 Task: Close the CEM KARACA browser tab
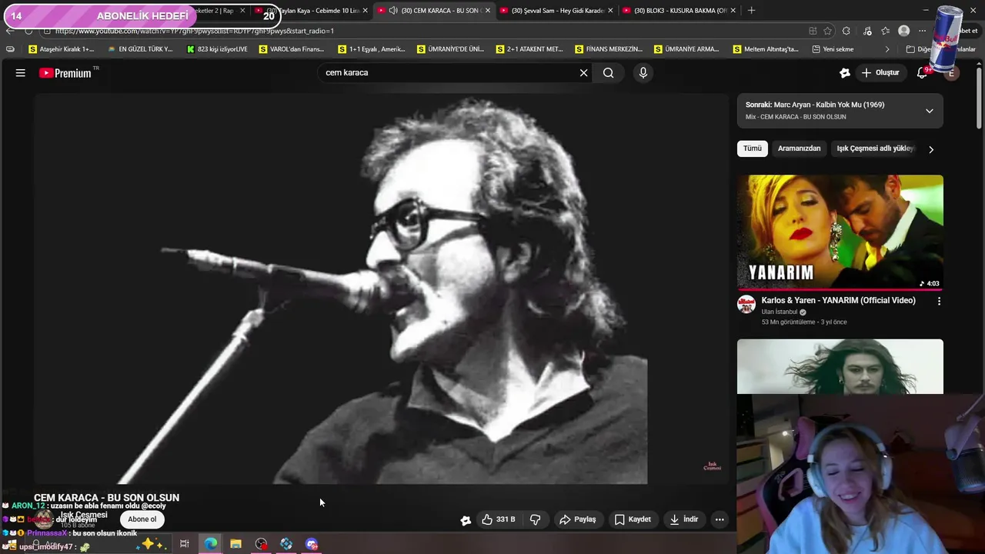point(487,11)
